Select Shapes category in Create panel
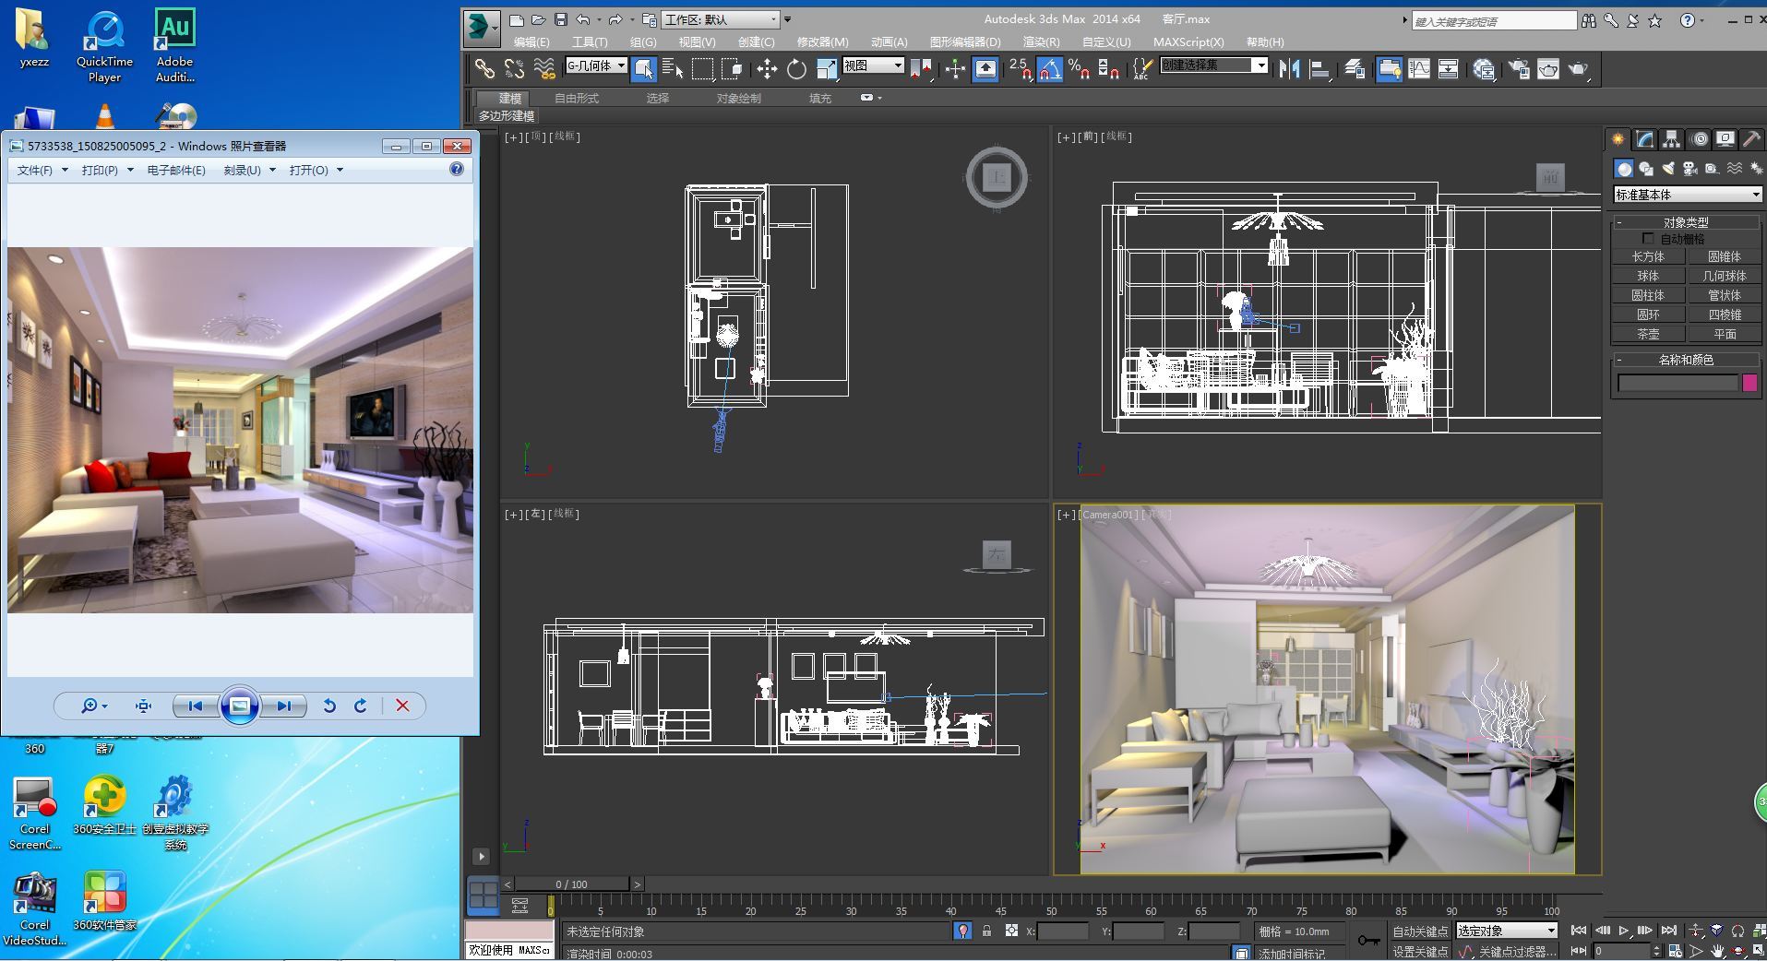 [x=1646, y=168]
